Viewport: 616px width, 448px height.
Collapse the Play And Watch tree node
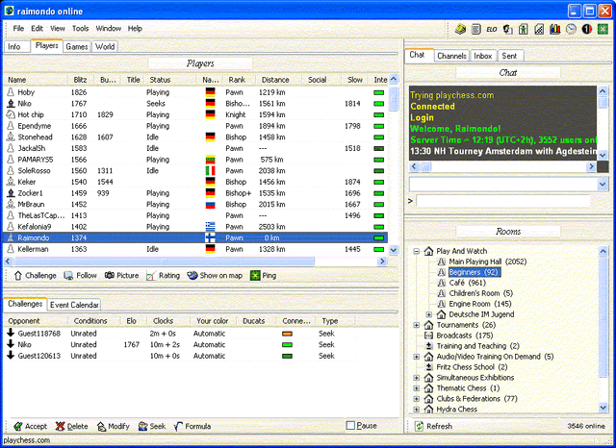[x=417, y=252]
